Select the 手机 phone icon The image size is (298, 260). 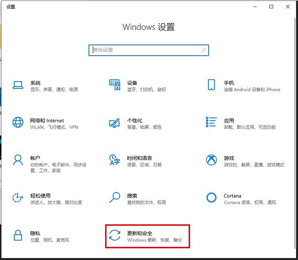click(211, 85)
